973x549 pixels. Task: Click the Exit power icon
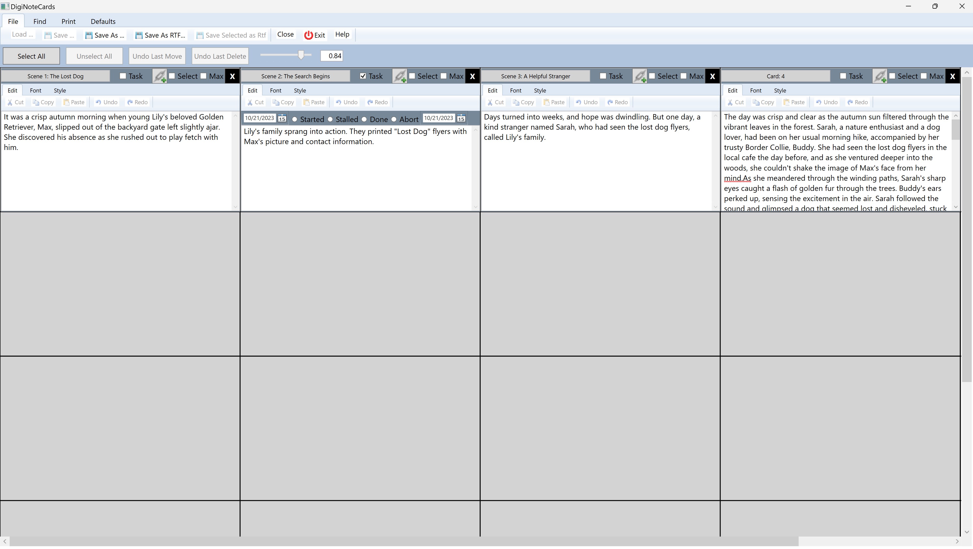[x=309, y=35]
